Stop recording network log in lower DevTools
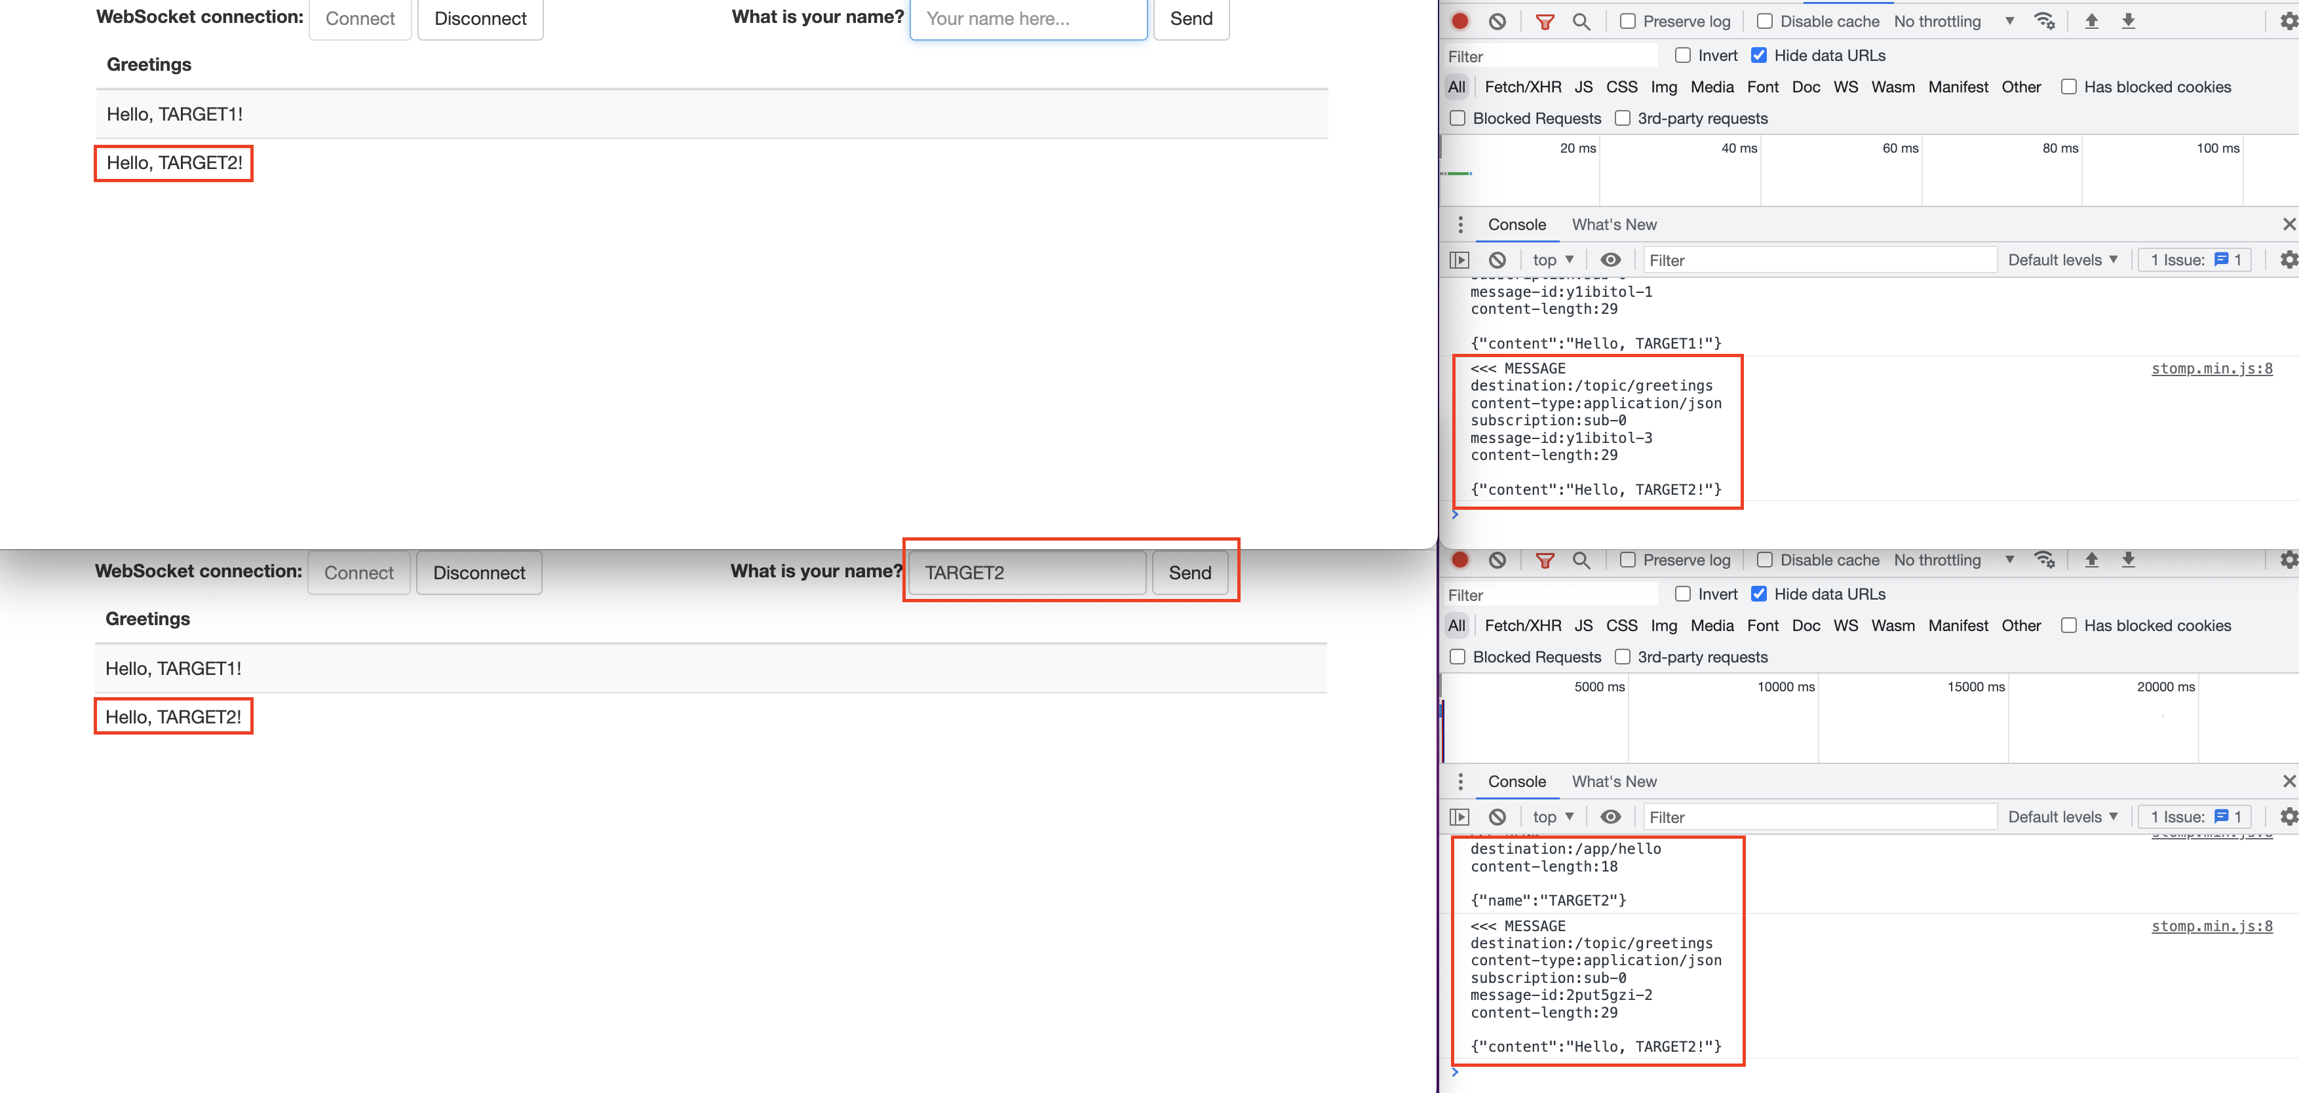 point(1460,560)
